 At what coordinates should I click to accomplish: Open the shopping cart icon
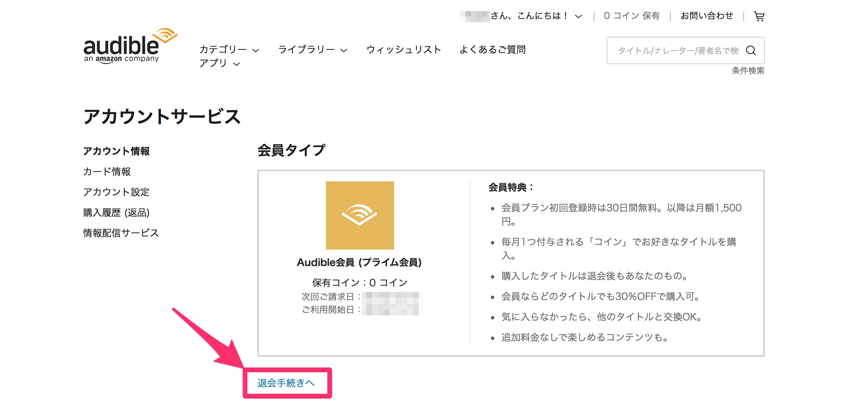click(759, 16)
